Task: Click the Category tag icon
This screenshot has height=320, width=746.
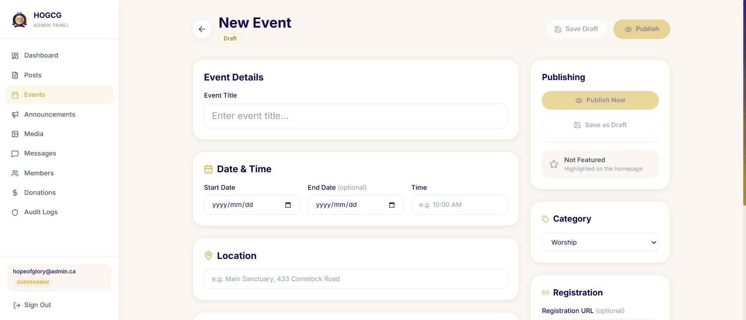Action: coord(546,219)
